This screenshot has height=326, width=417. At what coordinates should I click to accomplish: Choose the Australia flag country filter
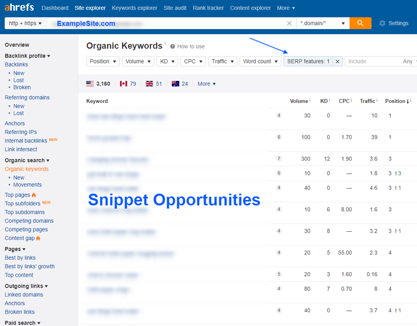point(175,84)
